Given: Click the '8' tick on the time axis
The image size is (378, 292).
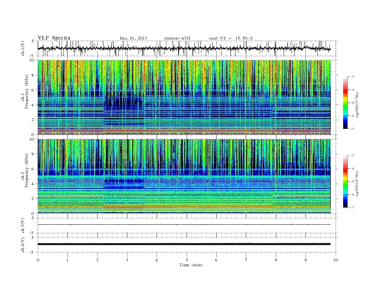Looking at the screenshot, I should pyautogui.click(x=276, y=260).
